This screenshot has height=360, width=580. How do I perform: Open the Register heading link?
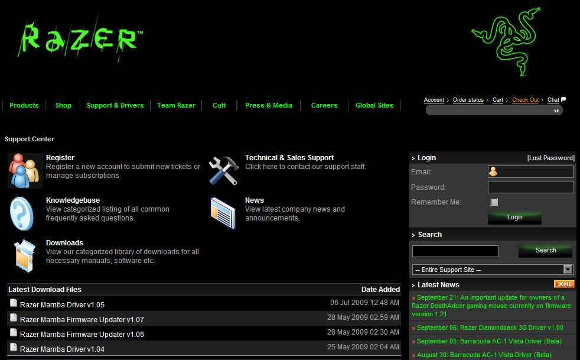pyautogui.click(x=60, y=158)
